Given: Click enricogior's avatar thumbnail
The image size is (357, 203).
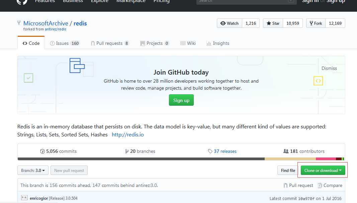Looking at the screenshot, I should point(24,198).
